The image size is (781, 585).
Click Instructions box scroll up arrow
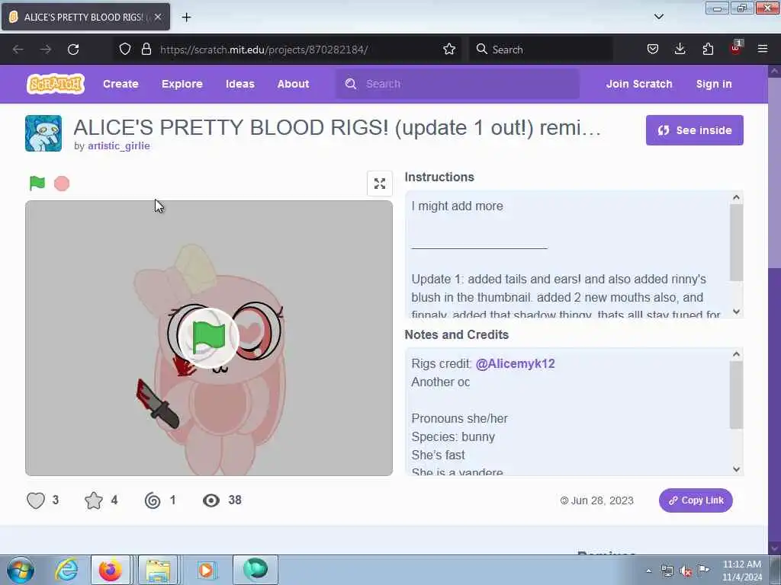(736, 197)
